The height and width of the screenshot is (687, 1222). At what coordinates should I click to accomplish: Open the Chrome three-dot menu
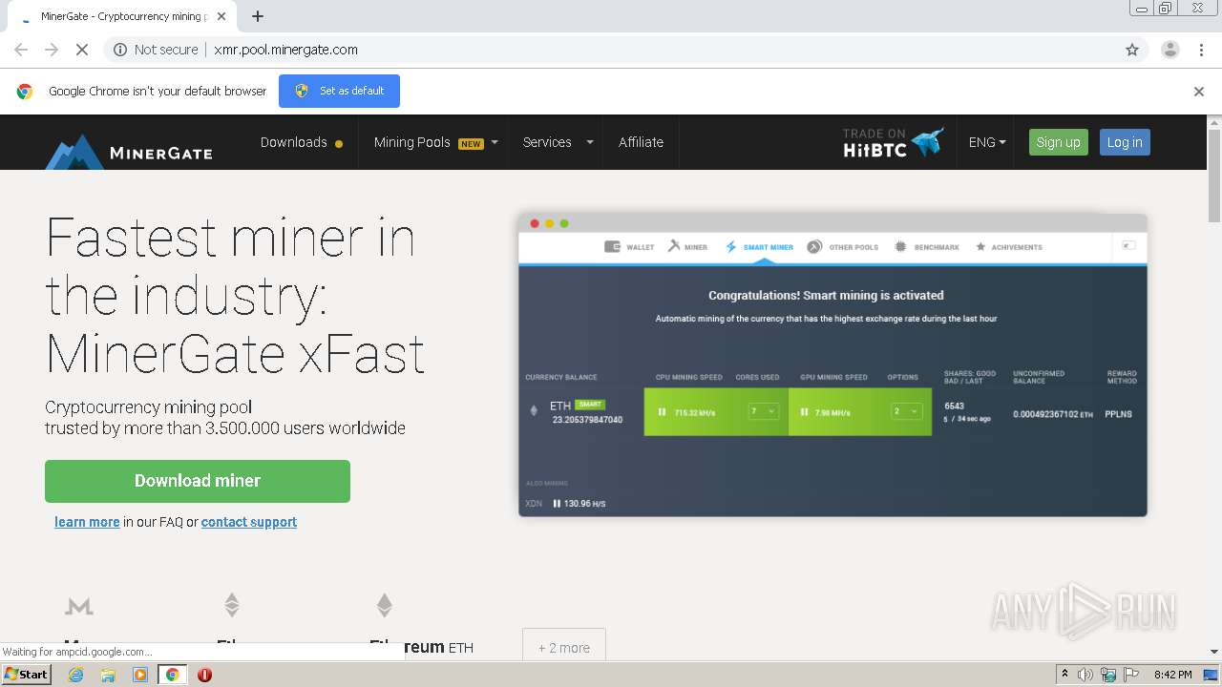coord(1201,50)
